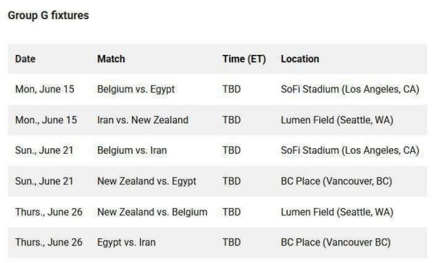Select the Match column header
Screen dimensions: 448x263
111,59
